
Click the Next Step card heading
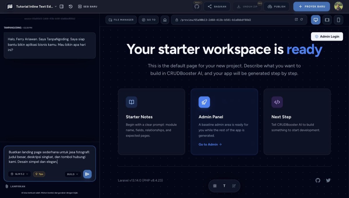pyautogui.click(x=281, y=117)
